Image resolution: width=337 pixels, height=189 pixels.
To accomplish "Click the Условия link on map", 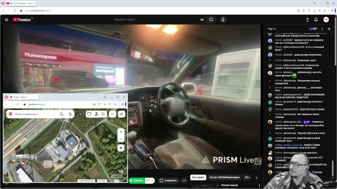I will coord(102,181).
